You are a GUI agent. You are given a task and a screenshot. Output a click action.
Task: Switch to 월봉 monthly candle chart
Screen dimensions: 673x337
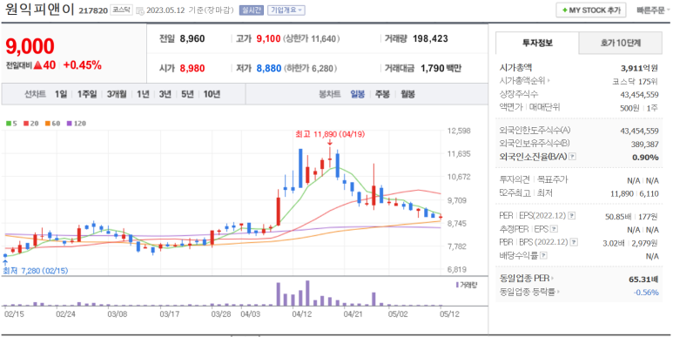[407, 94]
